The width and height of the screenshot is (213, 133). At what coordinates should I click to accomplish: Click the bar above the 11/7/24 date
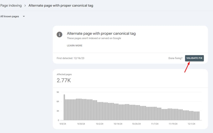click(154, 114)
